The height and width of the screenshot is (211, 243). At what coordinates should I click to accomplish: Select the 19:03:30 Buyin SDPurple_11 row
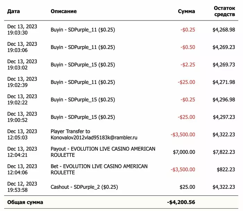pos(121,29)
